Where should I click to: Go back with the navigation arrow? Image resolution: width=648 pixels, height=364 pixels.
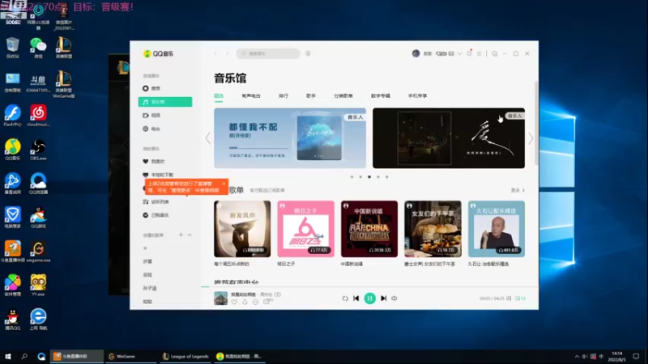coord(215,53)
